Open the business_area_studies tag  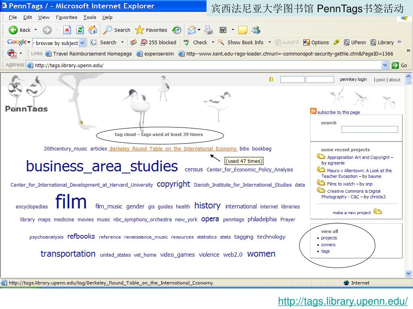102,166
